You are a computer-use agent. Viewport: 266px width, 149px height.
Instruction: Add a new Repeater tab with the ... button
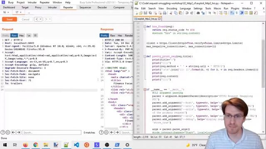pos(29,12)
